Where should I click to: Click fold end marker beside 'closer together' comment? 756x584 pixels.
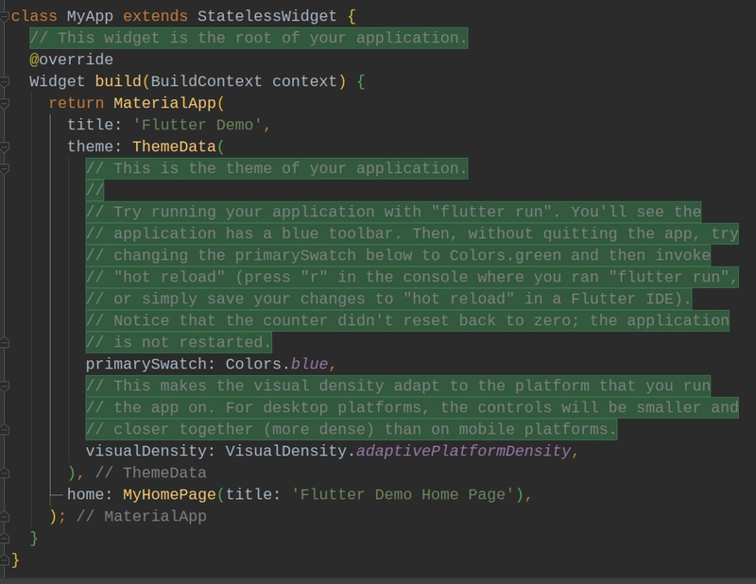pos(4,429)
